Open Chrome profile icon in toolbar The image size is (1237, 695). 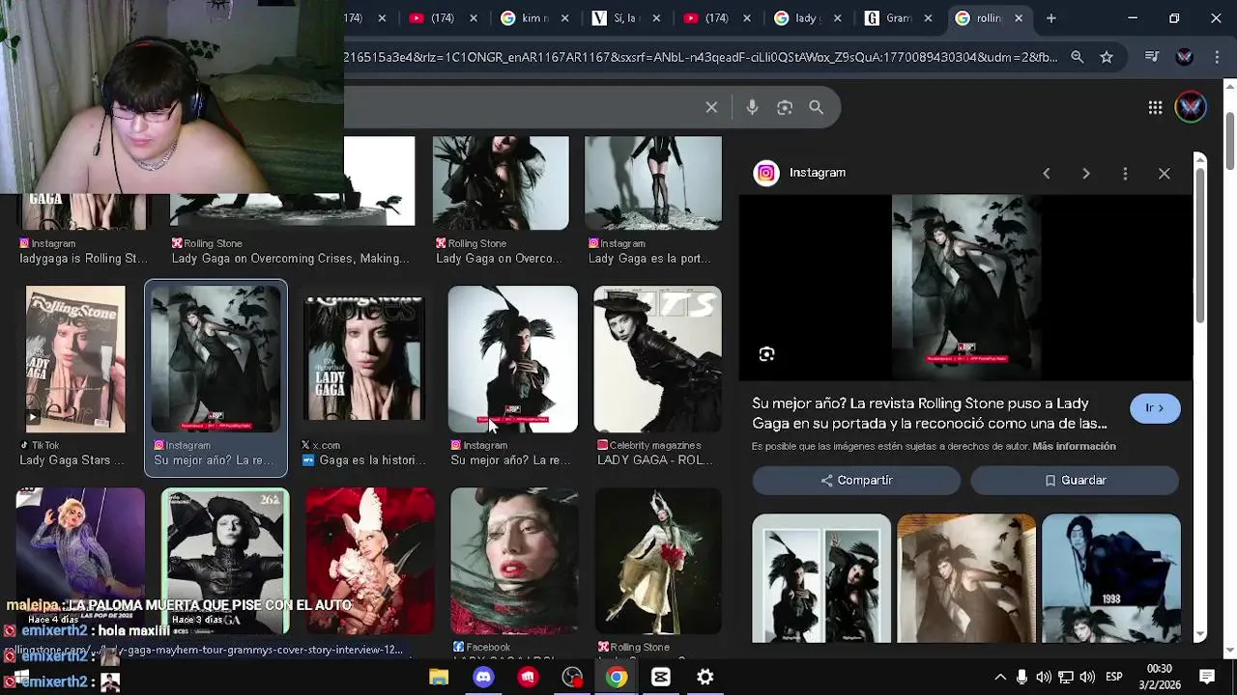(1184, 57)
